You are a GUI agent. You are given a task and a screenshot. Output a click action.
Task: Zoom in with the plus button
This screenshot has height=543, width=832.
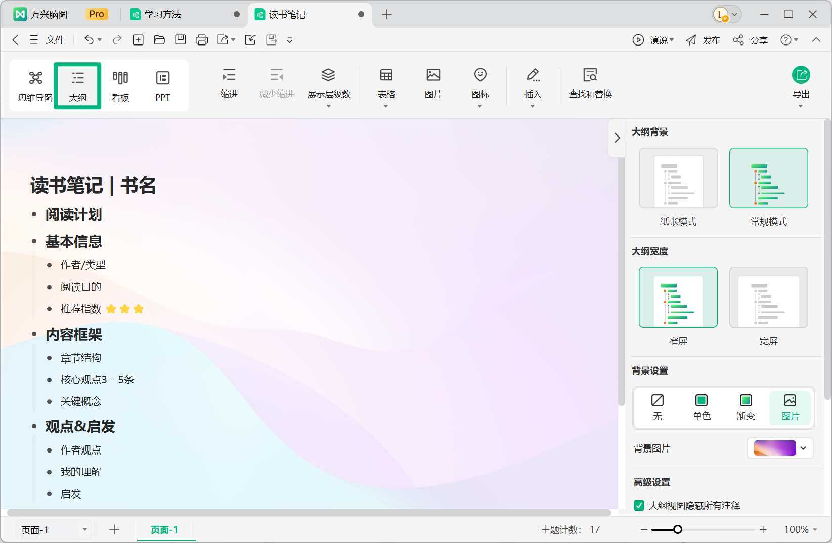[763, 529]
